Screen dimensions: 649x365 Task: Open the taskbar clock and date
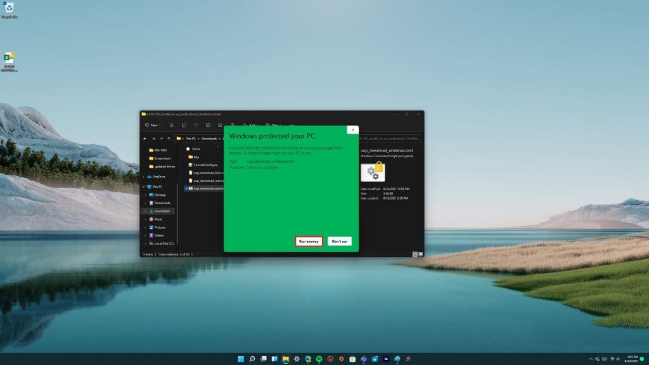pos(632,359)
